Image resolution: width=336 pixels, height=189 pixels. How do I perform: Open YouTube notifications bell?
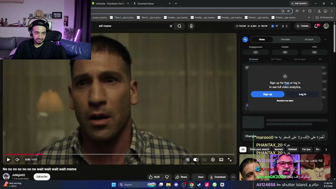pos(316,26)
